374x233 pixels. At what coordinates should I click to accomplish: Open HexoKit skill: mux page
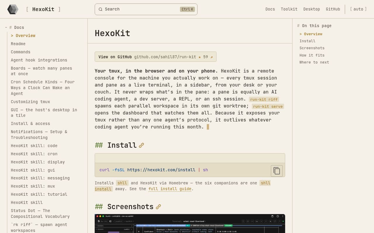point(33,186)
